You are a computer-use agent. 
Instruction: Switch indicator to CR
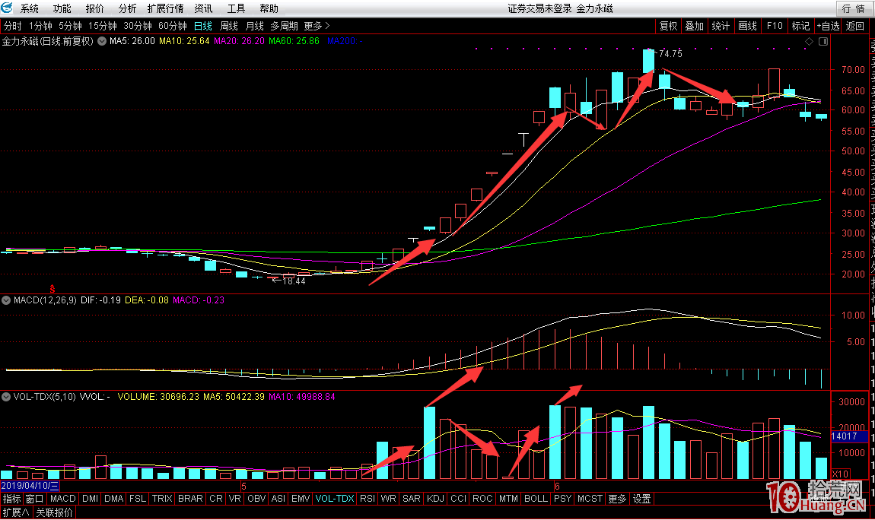coord(216,499)
